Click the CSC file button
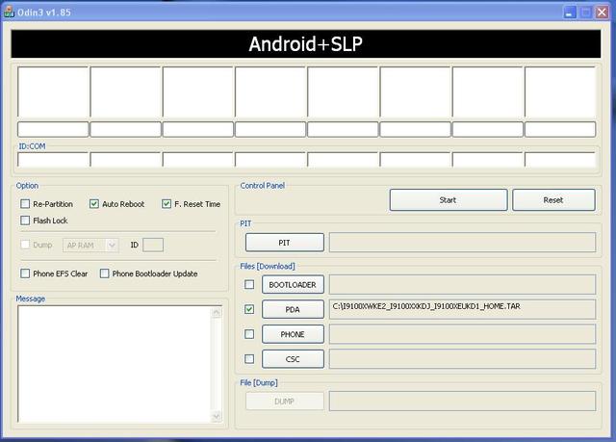The image size is (616, 442). 293,359
